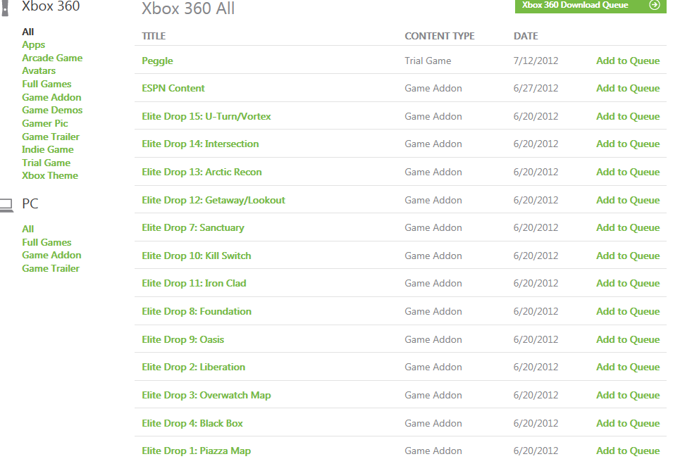This screenshot has height=459, width=680.
Task: Filter Xbox 360 by Arcade Game
Action: 52,58
